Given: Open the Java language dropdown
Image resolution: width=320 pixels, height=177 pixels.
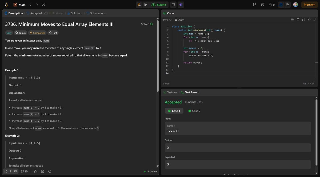Looking at the screenshot, I should tap(167, 19).
